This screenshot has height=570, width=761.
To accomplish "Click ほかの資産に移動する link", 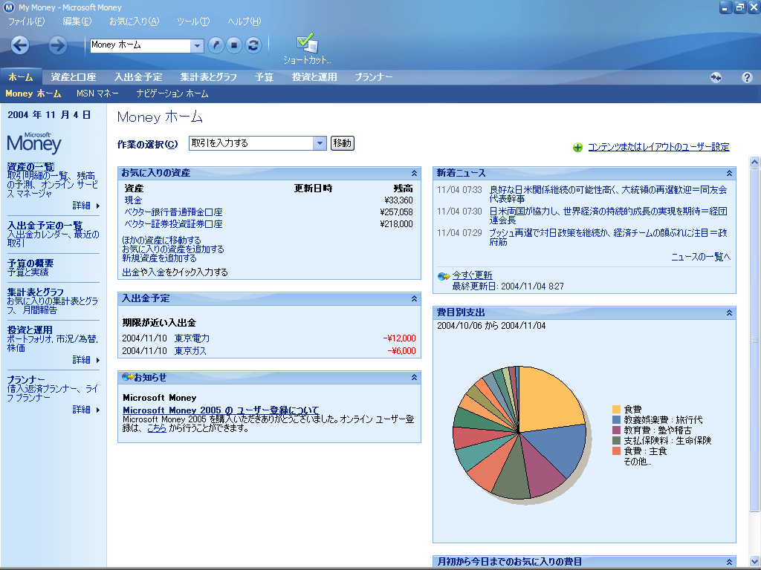I will click(161, 240).
